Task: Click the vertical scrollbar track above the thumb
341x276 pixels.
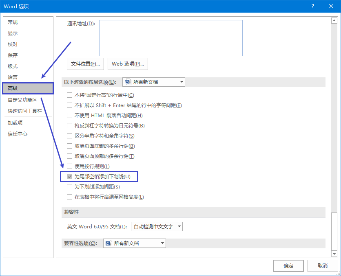Action: 334,118
